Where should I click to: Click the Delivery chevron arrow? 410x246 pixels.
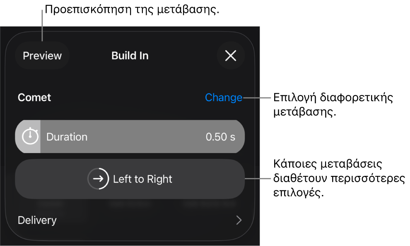[x=239, y=220]
